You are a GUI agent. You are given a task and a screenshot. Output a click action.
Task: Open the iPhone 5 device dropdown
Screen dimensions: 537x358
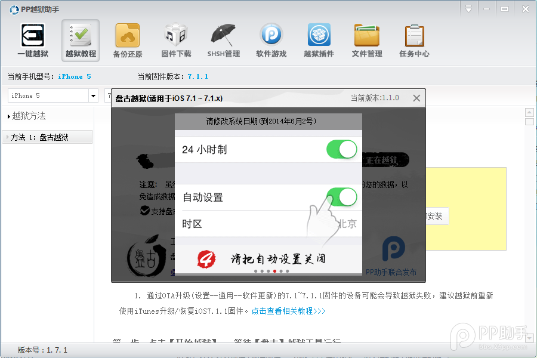click(94, 95)
